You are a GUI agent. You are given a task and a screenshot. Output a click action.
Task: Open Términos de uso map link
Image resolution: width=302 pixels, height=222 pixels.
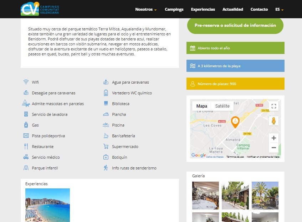point(235,157)
